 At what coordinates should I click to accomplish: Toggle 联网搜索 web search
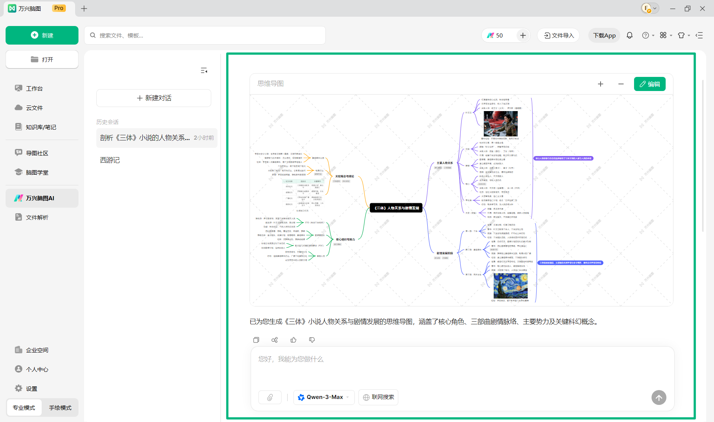pos(378,397)
